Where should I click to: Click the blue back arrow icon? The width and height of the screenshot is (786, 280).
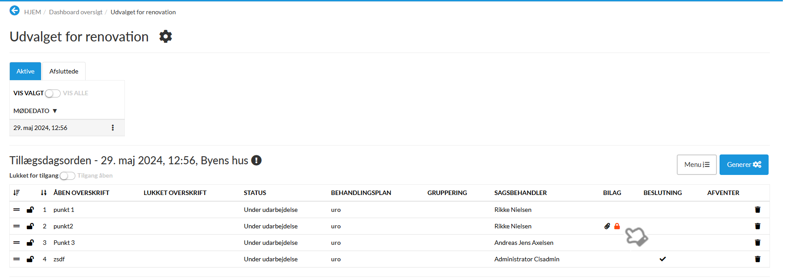14,11
